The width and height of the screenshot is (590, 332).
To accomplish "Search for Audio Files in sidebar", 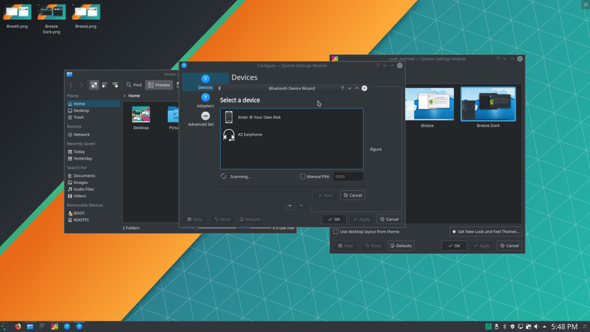I will point(93,189).
